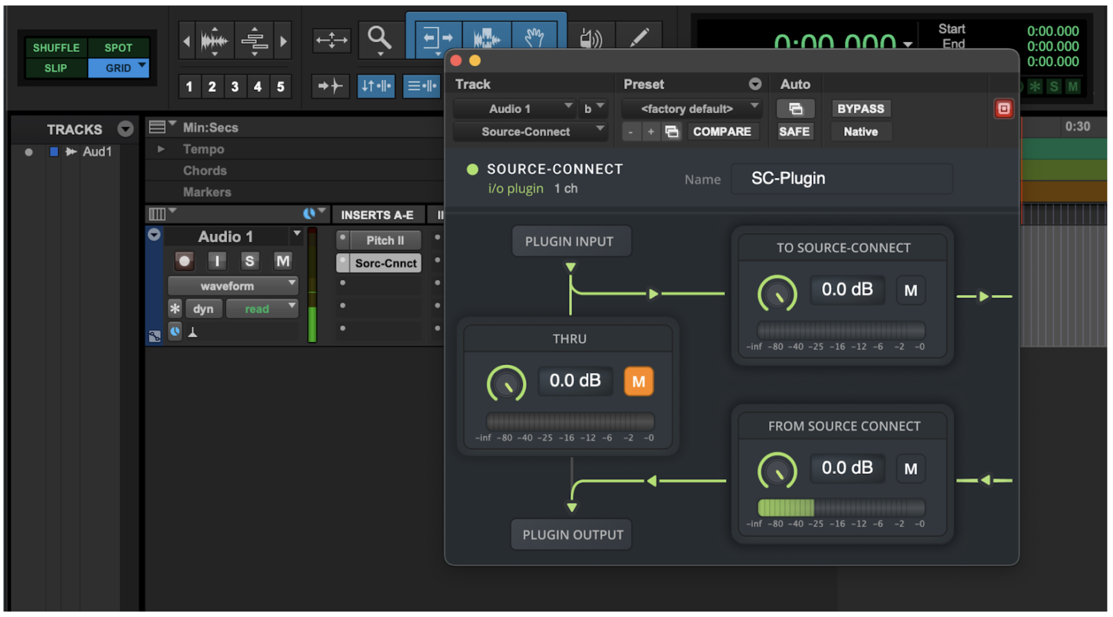Select the Trim tool
Image resolution: width=1113 pixels, height=617 pixels.
point(437,38)
